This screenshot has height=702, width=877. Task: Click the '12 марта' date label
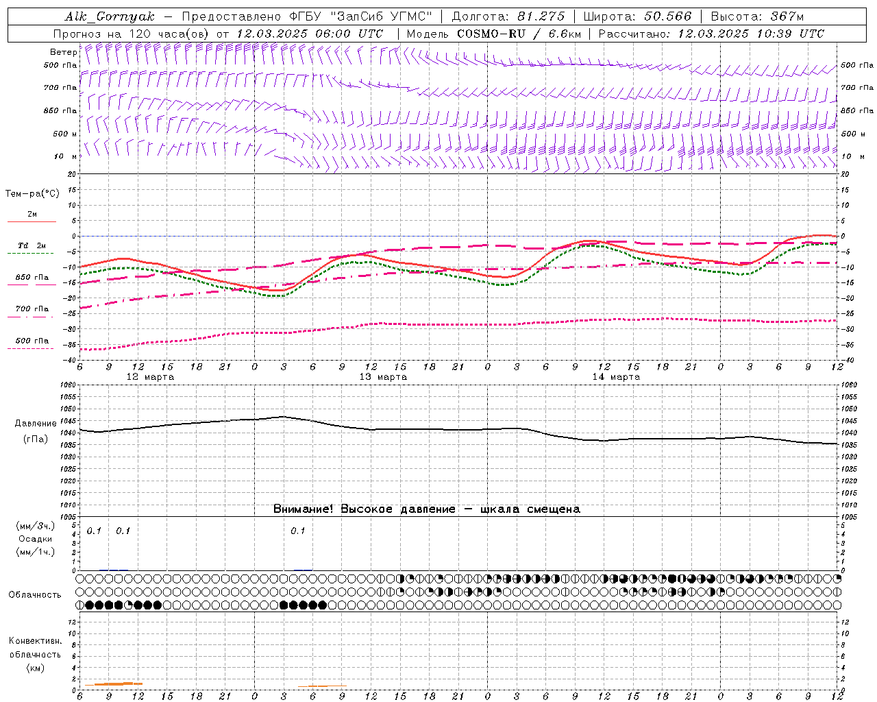pyautogui.click(x=151, y=377)
